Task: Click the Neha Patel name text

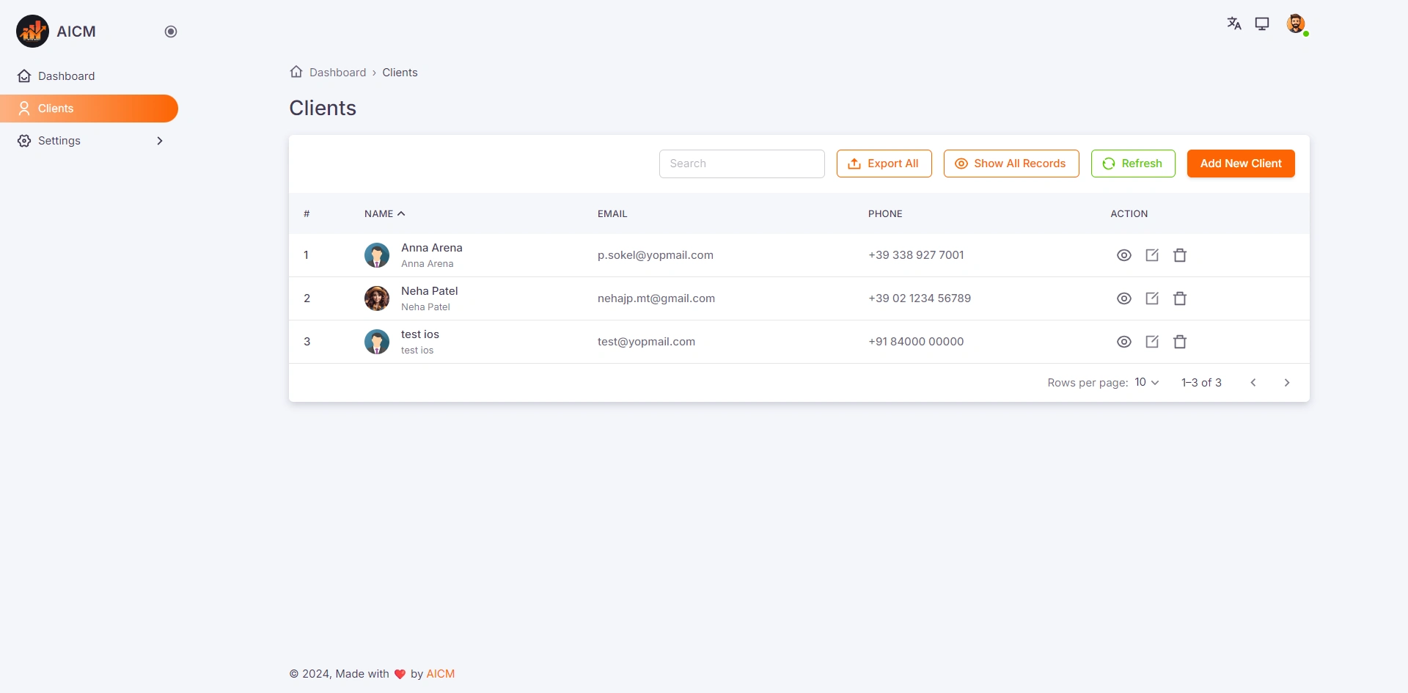Action: pos(429,291)
